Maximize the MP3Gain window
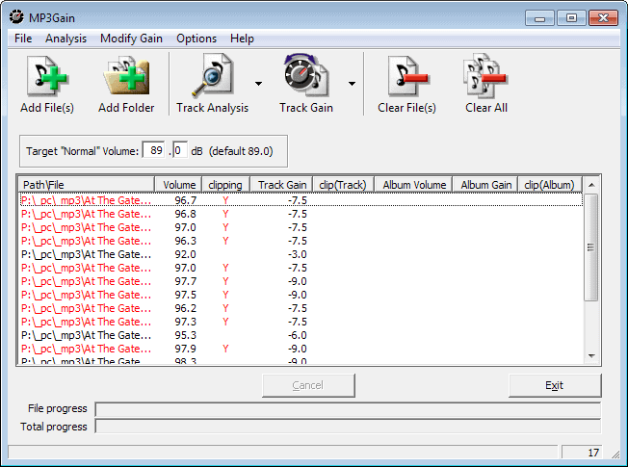Image resolution: width=628 pixels, height=467 pixels. 571,18
